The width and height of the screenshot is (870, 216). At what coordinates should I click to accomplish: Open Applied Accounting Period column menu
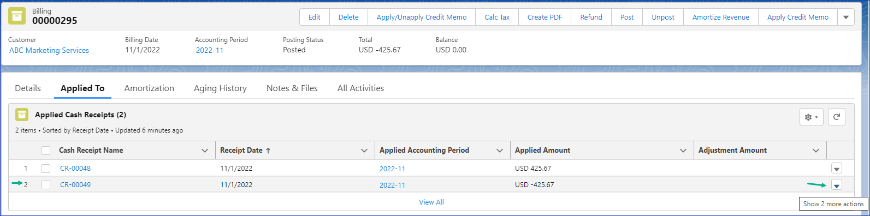pos(500,151)
